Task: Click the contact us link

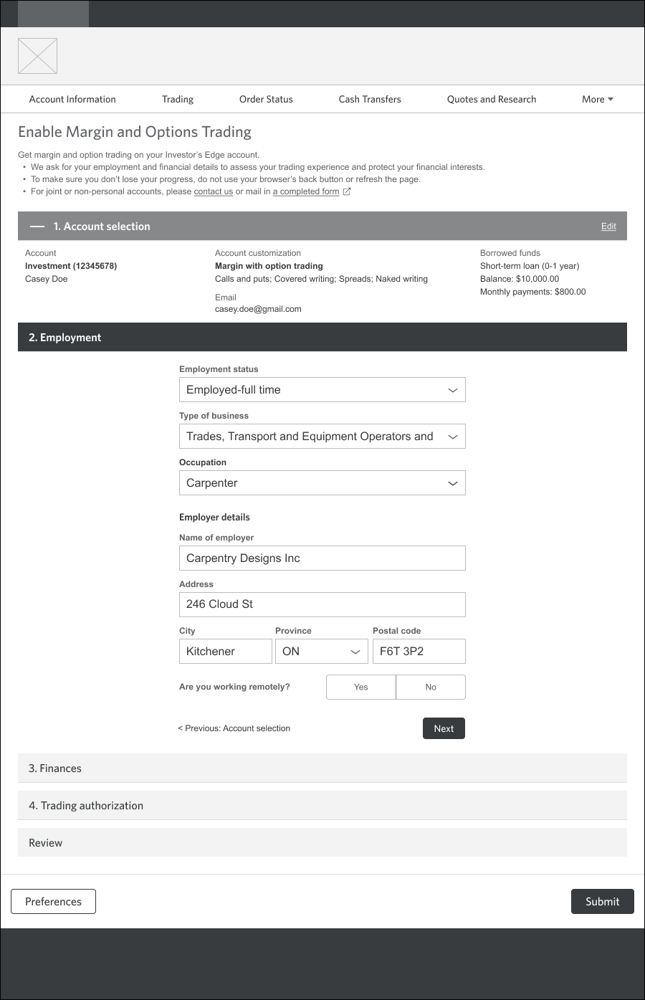Action: pyautogui.click(x=214, y=191)
